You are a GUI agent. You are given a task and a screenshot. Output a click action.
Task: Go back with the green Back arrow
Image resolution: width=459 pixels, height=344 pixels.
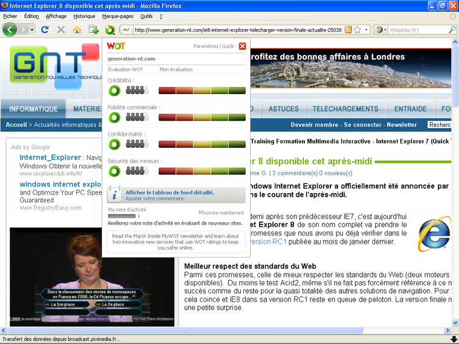click(10, 30)
